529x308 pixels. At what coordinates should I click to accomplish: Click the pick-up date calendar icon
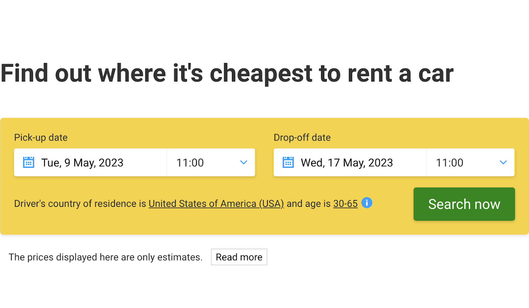(28, 162)
